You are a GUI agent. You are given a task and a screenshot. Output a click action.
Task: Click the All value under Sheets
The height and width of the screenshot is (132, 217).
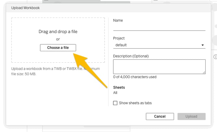(115, 93)
